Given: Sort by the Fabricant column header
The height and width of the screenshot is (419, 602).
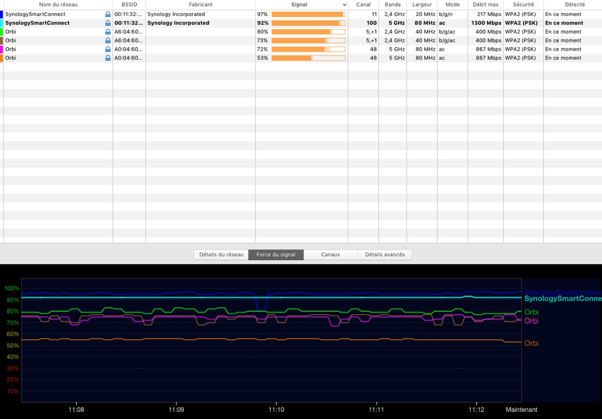Looking at the screenshot, I should (201, 5).
